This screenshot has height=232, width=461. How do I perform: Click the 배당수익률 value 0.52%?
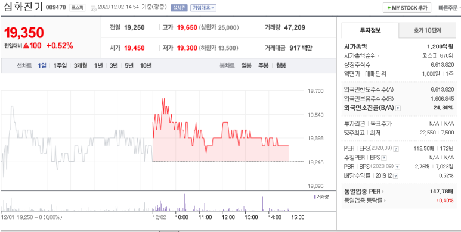(x=446, y=175)
